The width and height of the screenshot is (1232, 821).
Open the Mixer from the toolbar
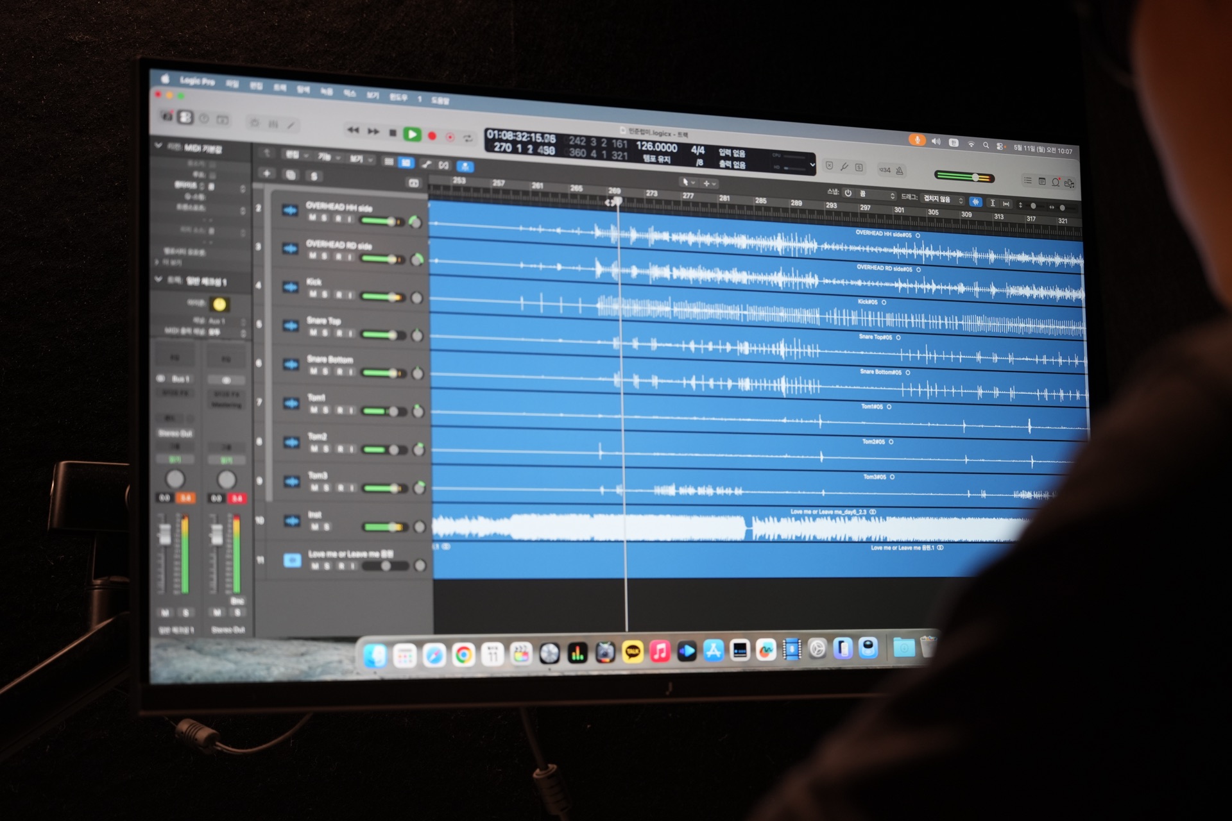pos(273,124)
